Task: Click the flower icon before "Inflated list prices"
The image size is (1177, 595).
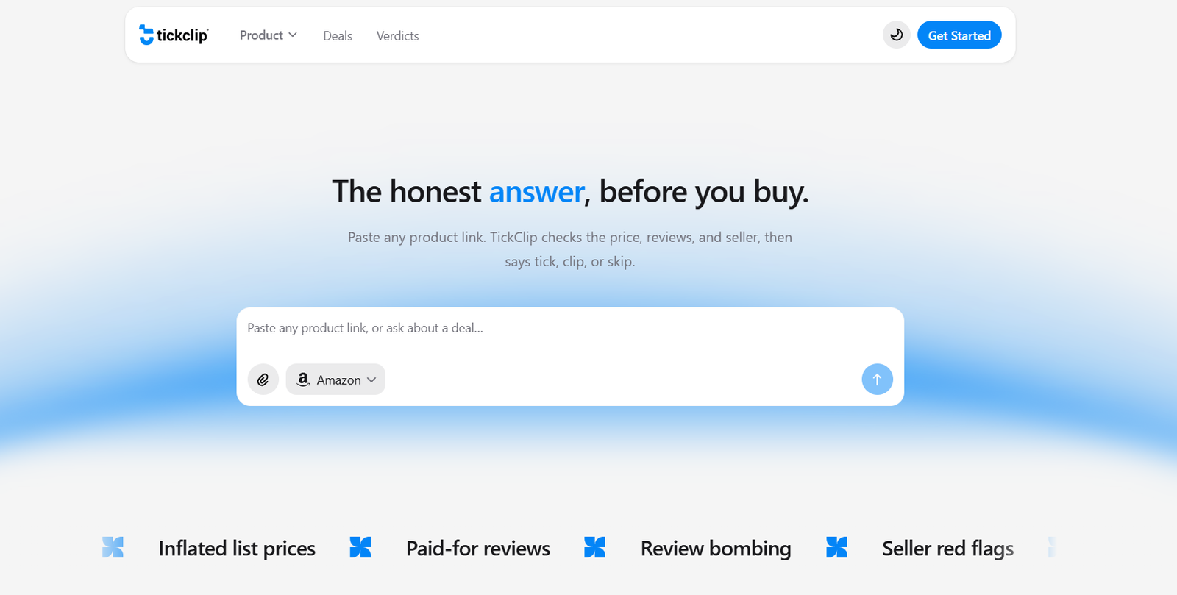Action: (113, 547)
